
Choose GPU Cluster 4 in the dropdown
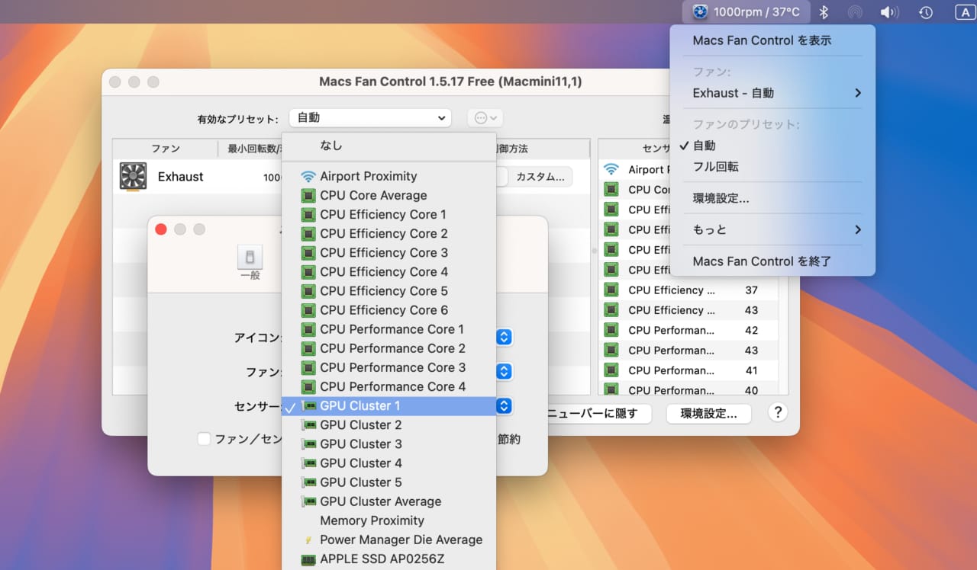pos(389,463)
